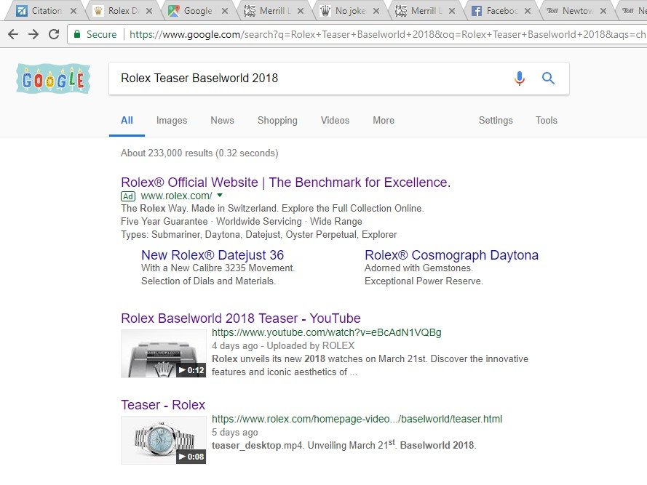Image resolution: width=647 pixels, height=485 pixels.
Task: Click 'With a New Calibre 3235 Movement' text
Action: point(218,268)
